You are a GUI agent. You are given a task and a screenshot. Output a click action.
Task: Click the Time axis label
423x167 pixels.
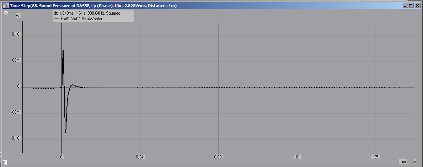pyautogui.click(x=403, y=162)
